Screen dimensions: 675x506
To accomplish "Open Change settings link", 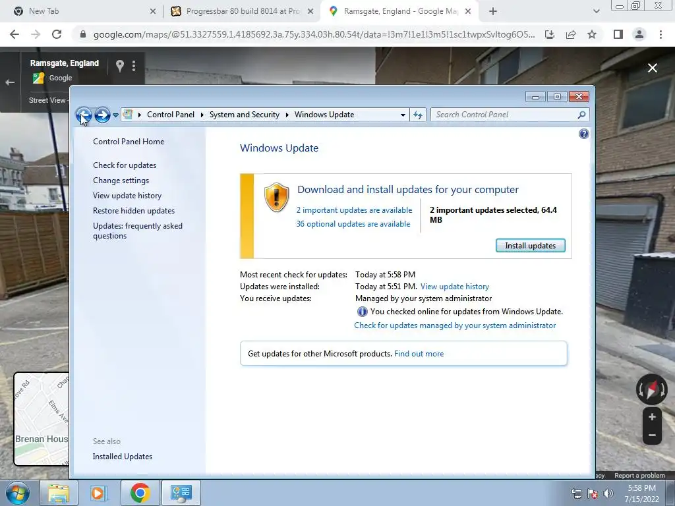I will click(121, 181).
